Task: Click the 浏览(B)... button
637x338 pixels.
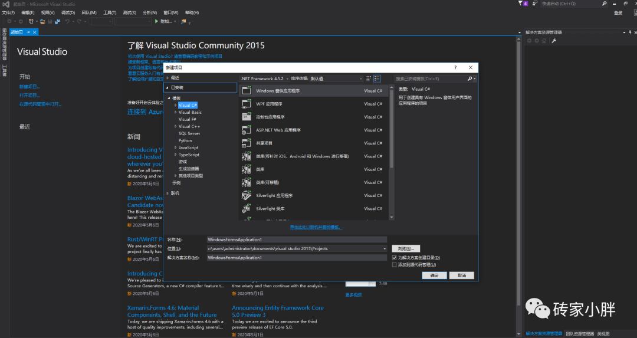Action: click(406, 248)
